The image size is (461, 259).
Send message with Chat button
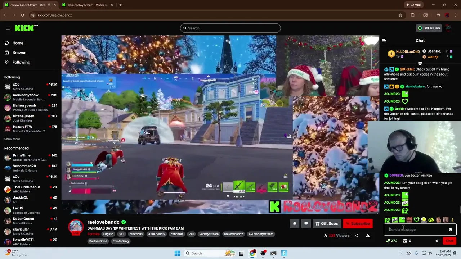tap(449, 241)
